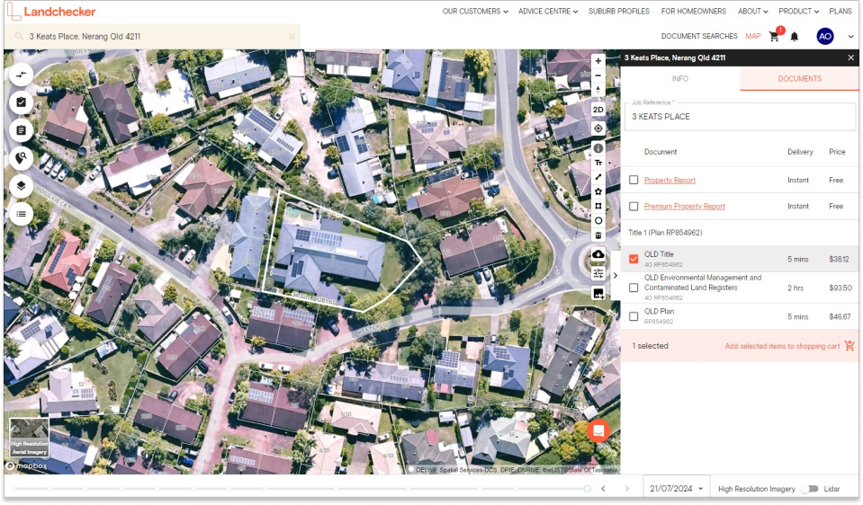863x505 pixels.
Task: Select the circle drawing tool
Action: tap(598, 221)
